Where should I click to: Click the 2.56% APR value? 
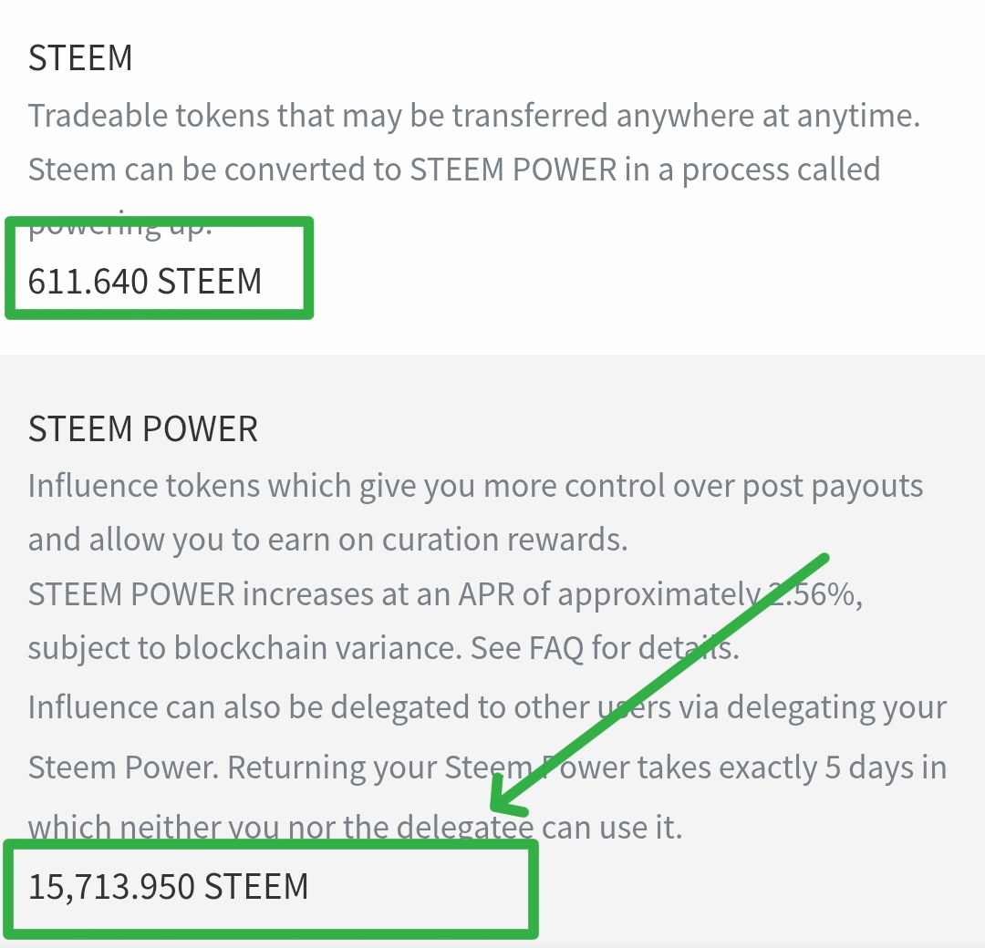click(x=816, y=594)
